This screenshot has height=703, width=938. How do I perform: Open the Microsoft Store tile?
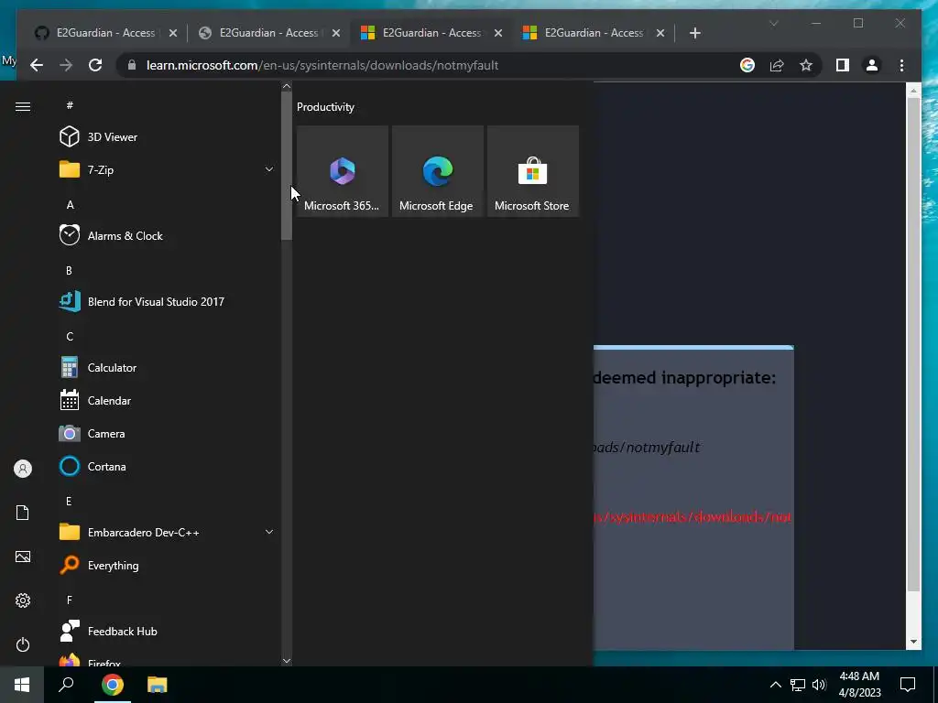(x=532, y=171)
